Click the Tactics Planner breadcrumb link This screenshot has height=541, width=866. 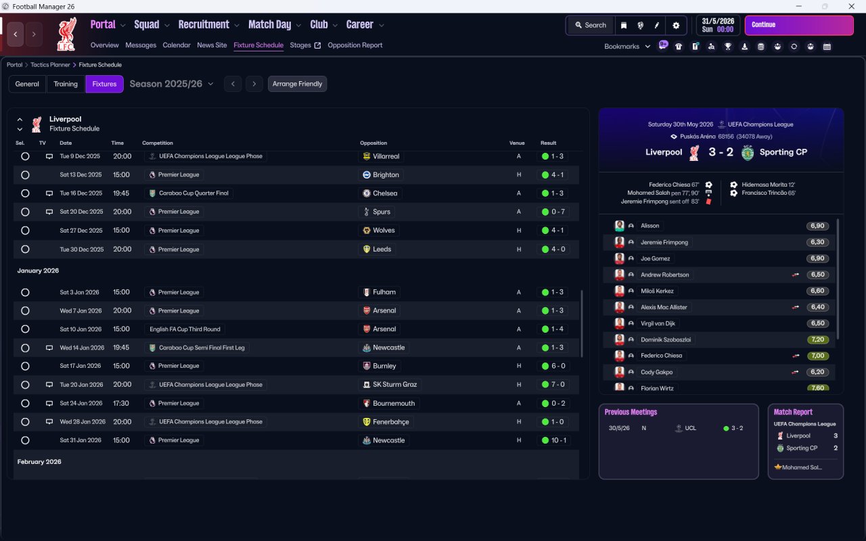click(50, 65)
